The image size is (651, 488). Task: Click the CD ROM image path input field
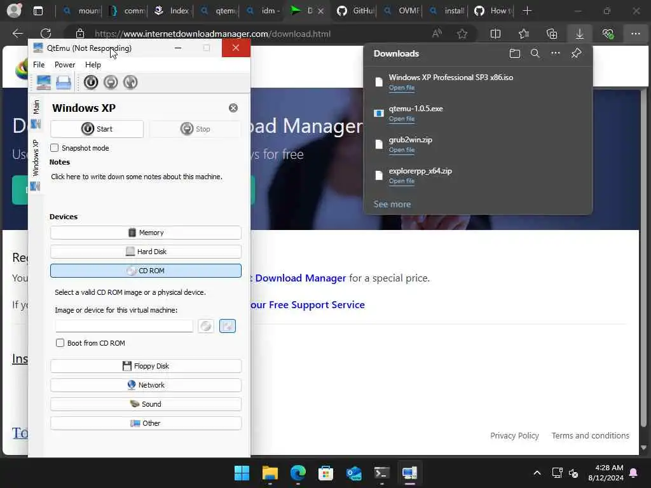pyautogui.click(x=124, y=326)
